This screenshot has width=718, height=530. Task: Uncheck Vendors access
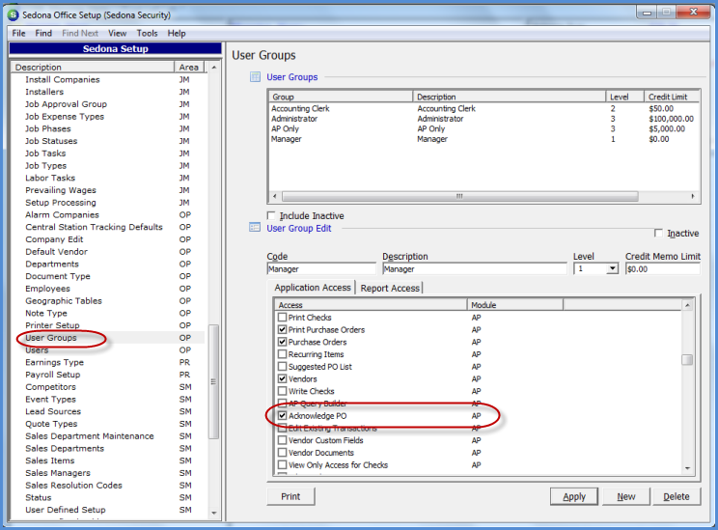pos(283,378)
